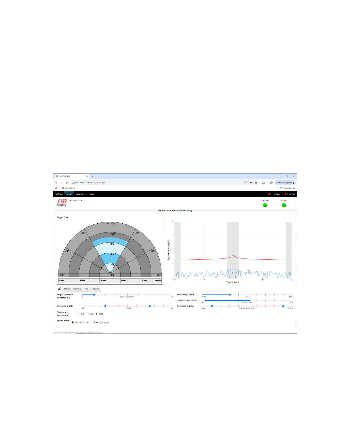
Task: Click the 20 km/h cell in speed scale
Action: click(110, 281)
